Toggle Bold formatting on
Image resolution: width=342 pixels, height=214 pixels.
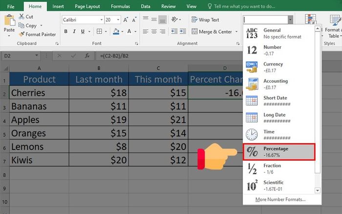66,32
